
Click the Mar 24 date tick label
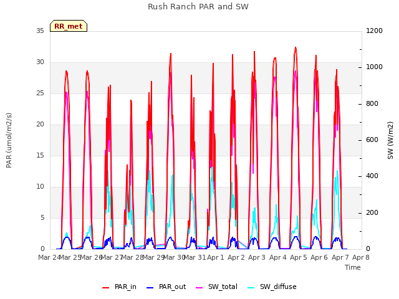coord(49,257)
